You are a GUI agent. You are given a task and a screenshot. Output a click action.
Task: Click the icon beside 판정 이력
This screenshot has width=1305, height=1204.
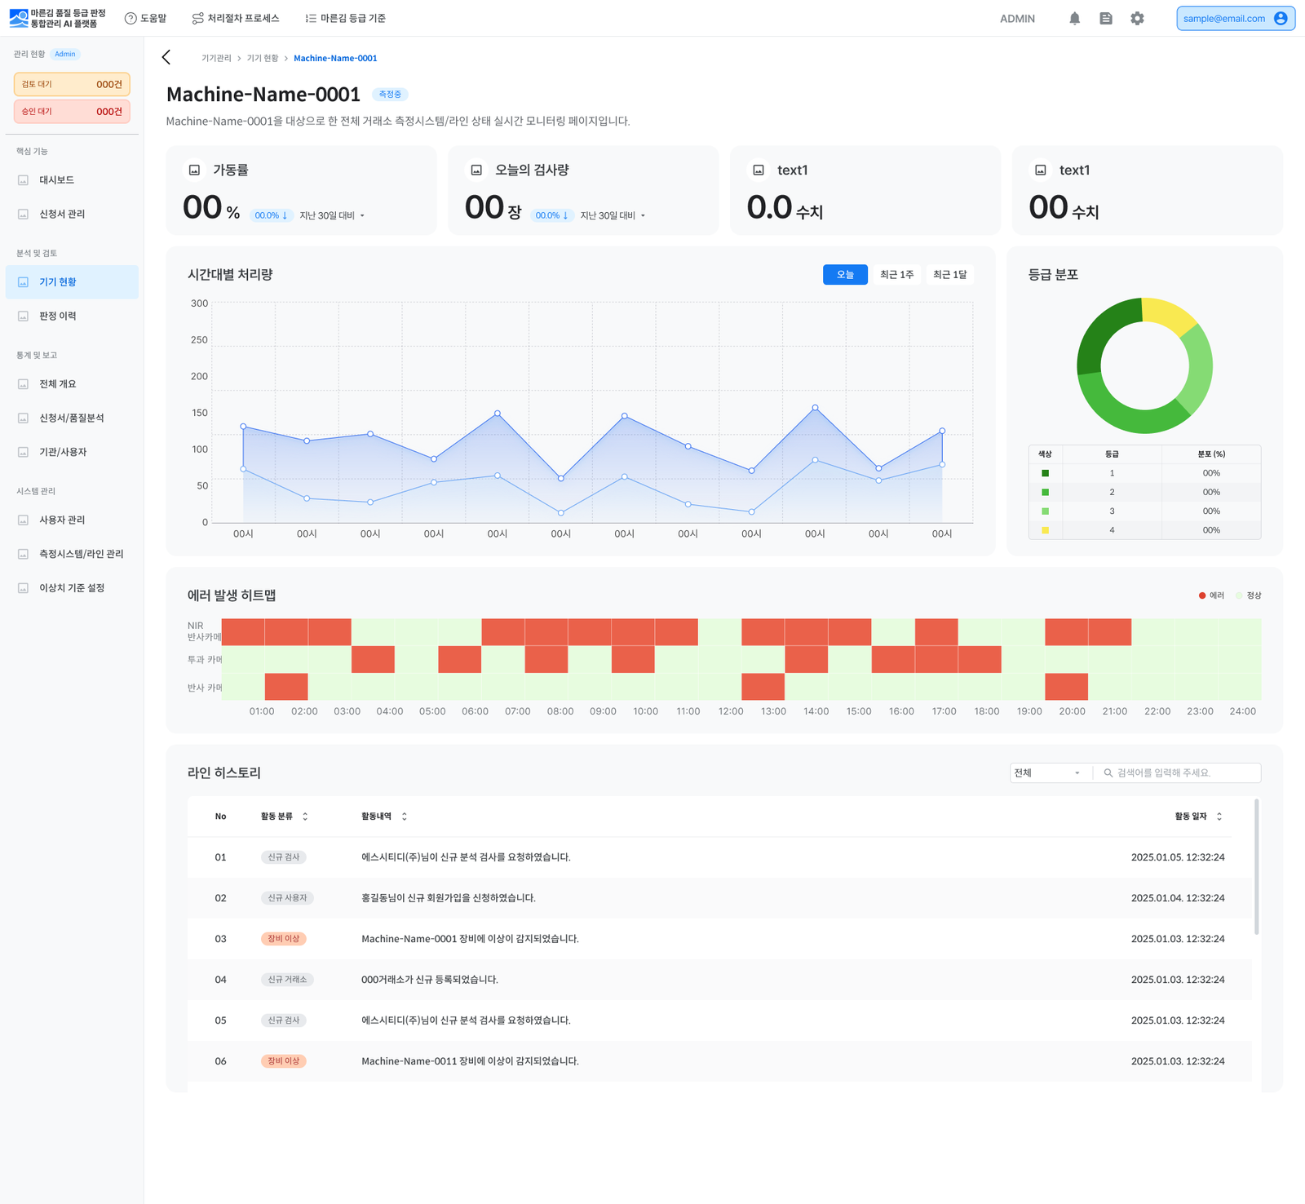pos(23,316)
